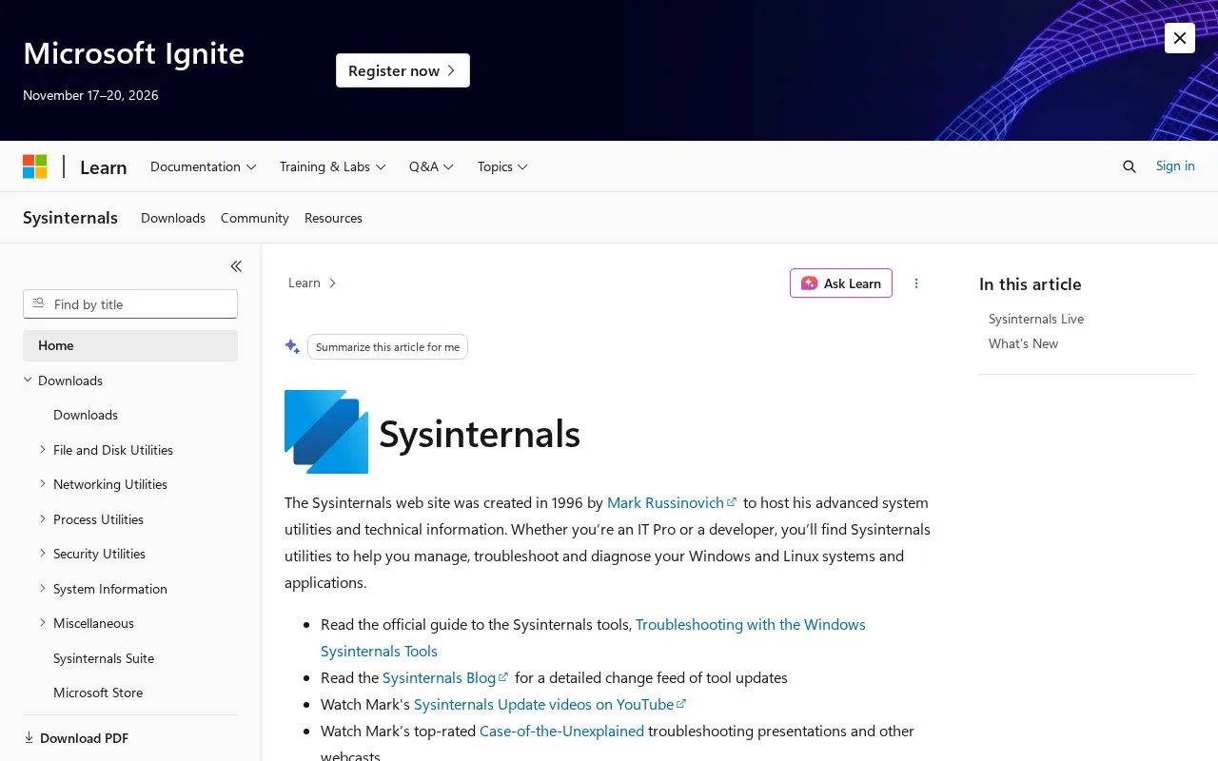Image resolution: width=1218 pixels, height=761 pixels.
Task: Jump to What's New section
Action: (1023, 343)
